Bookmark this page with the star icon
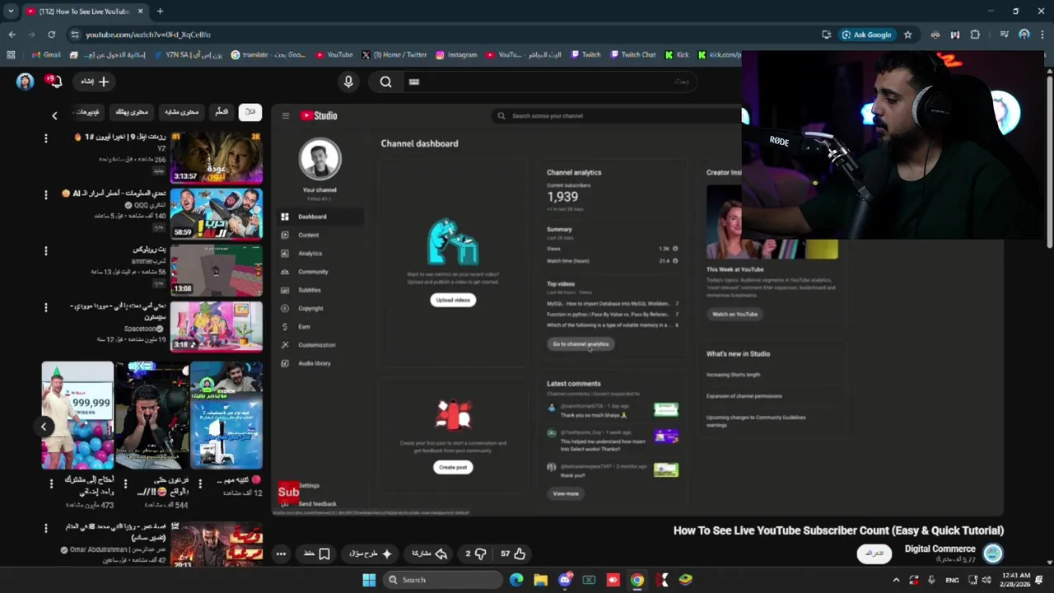The image size is (1054, 593). click(907, 35)
